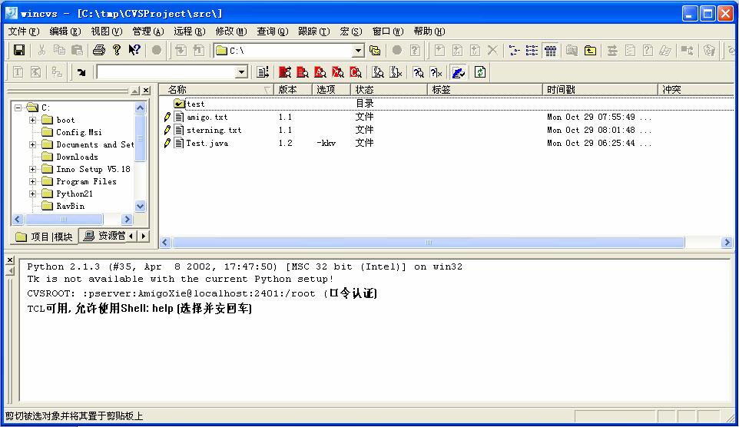
Task: Expand the Program Files folder node
Action: (32, 181)
